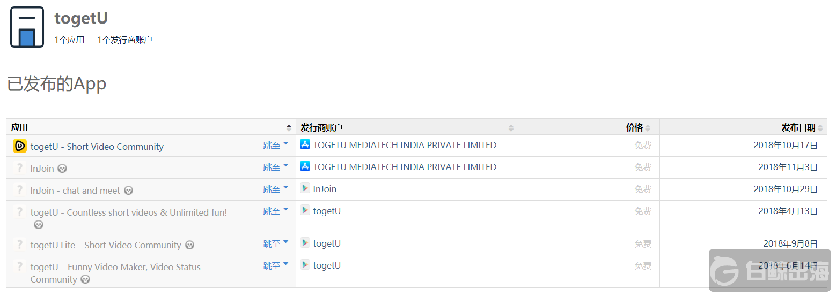This screenshot has height=297, width=836.
Task: Sort table by the 发行商账户 column header
Action: (x=407, y=127)
